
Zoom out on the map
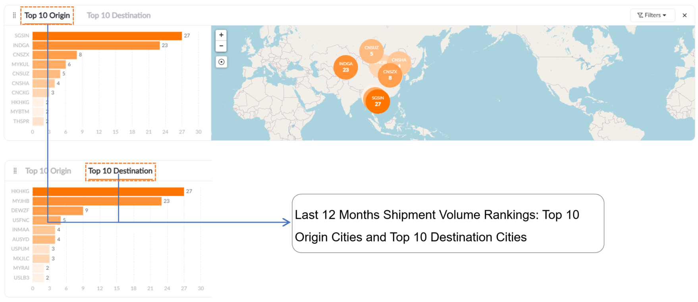point(221,46)
